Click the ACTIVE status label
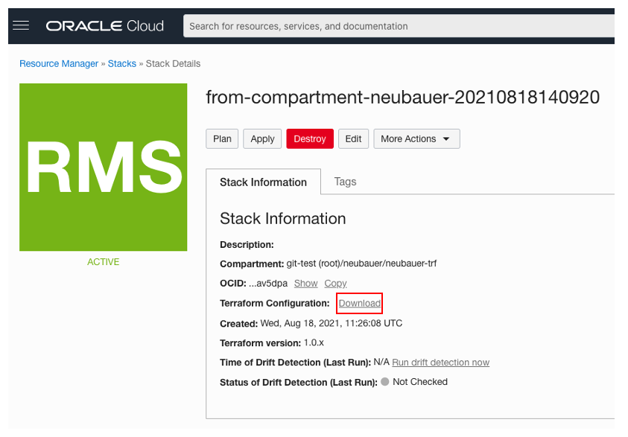628x437 pixels. click(103, 262)
